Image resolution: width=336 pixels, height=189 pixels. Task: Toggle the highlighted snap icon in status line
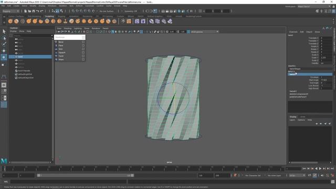pyautogui.click(x=57, y=11)
